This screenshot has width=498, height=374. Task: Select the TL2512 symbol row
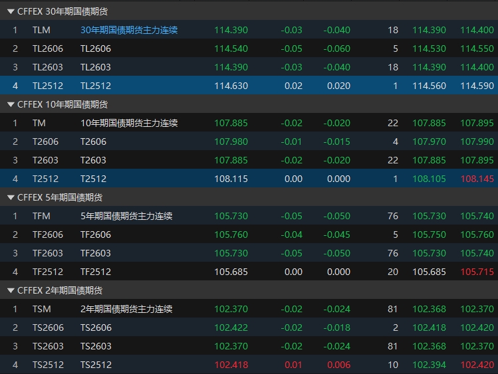tap(249, 86)
